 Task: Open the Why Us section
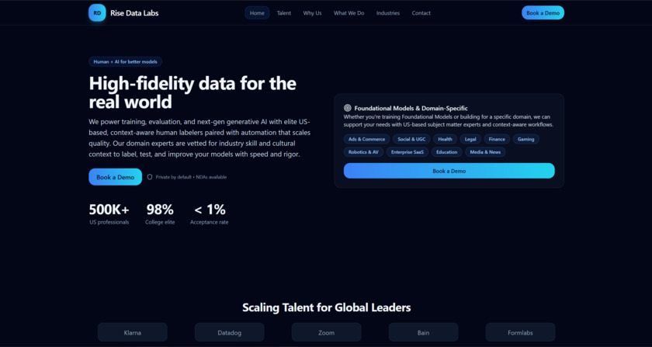(312, 13)
